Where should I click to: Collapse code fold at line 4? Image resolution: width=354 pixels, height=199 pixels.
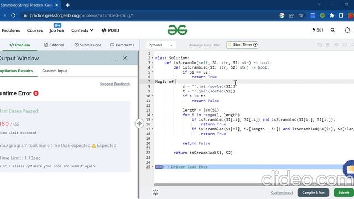153,67
